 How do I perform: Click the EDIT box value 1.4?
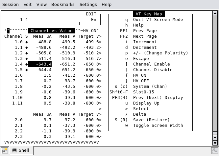(24, 20)
